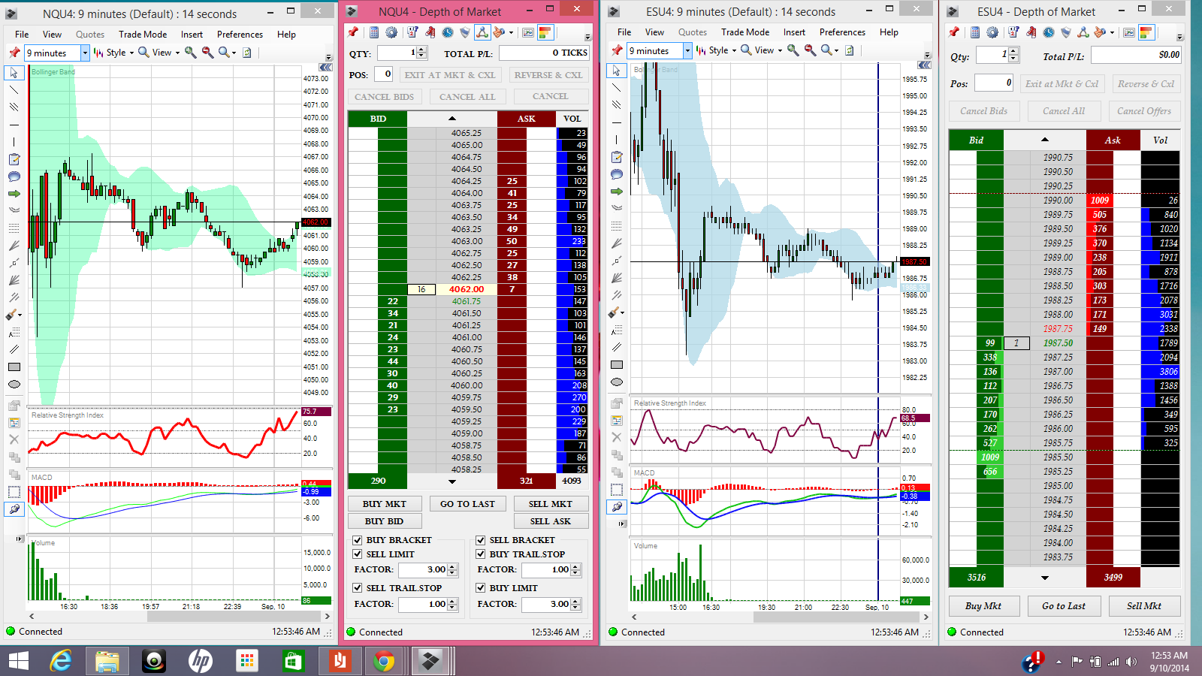Toggle the Buy Limit checkbox
Viewport: 1202px width, 676px height.
click(x=481, y=588)
